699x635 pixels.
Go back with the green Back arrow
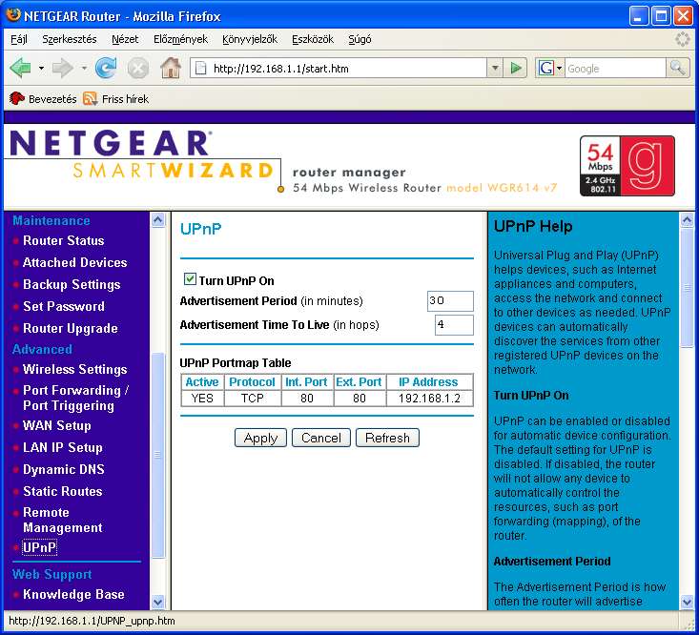[x=21, y=69]
